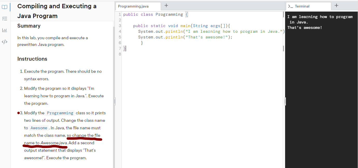
Task: Click the divider handle between editor and terminal
Action: tap(285, 101)
